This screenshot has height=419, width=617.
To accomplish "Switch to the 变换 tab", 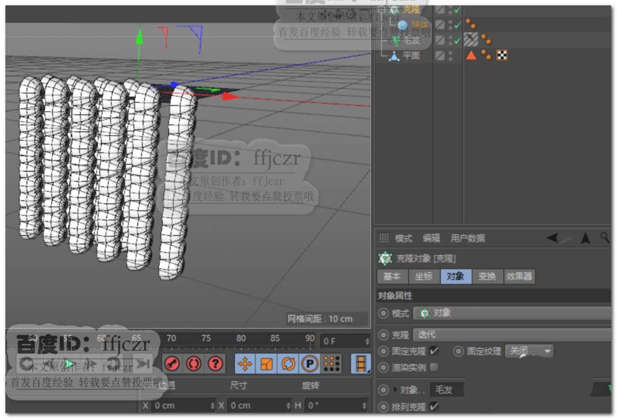I will click(x=487, y=276).
